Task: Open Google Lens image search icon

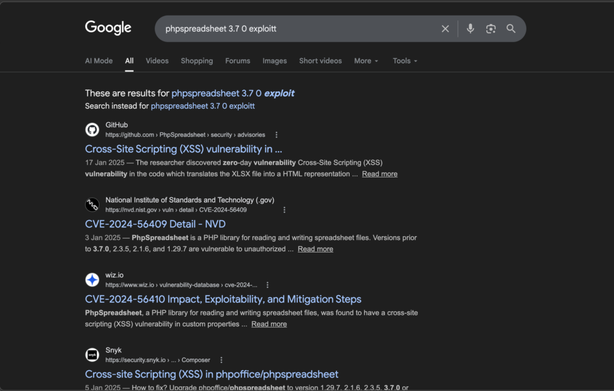Action: pos(490,29)
